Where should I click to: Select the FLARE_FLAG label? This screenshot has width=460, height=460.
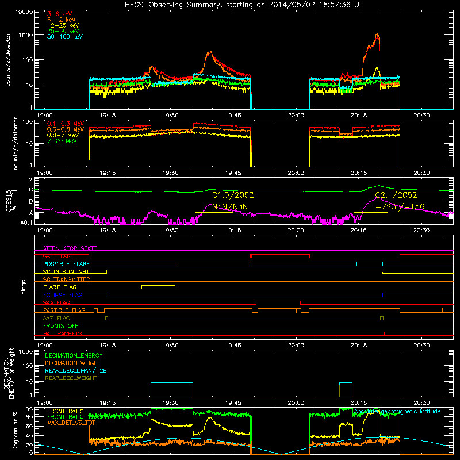coord(60,287)
